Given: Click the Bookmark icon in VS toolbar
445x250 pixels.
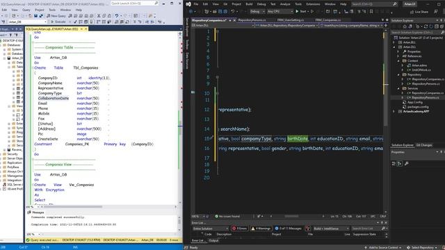Looking at the screenshot, I should 371,11.
